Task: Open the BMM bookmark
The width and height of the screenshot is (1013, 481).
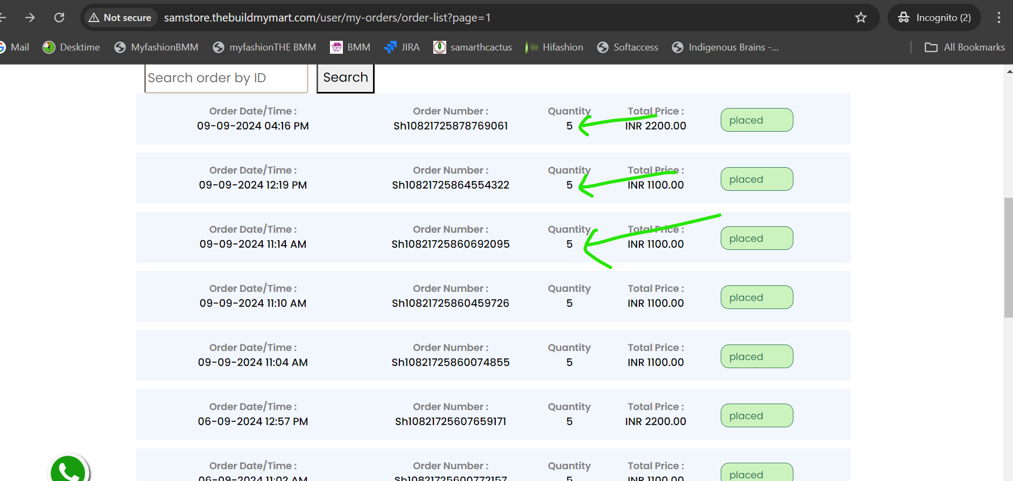Action: (x=350, y=47)
